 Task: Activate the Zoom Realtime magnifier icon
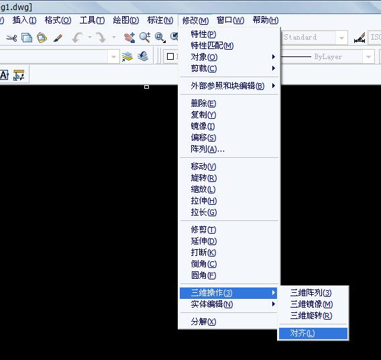coord(145,38)
